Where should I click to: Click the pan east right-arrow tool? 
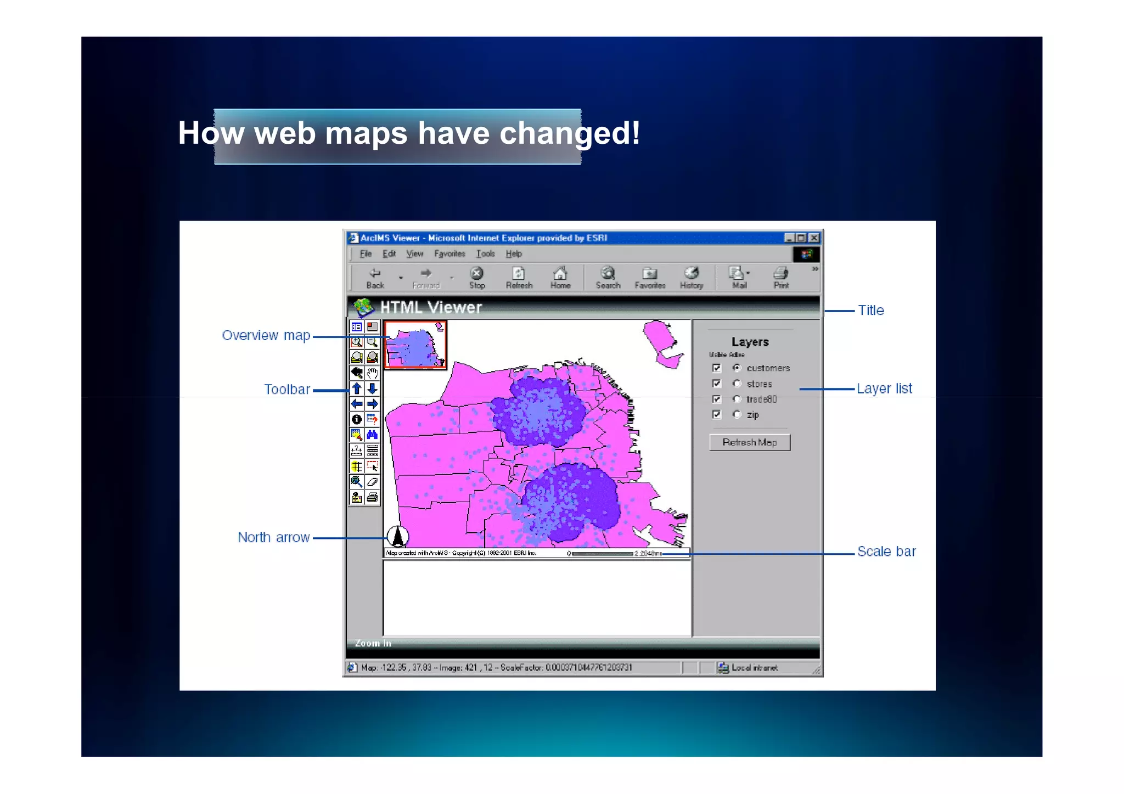tap(372, 404)
